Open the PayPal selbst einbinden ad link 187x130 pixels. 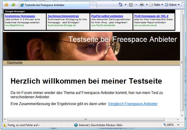point(107,16)
